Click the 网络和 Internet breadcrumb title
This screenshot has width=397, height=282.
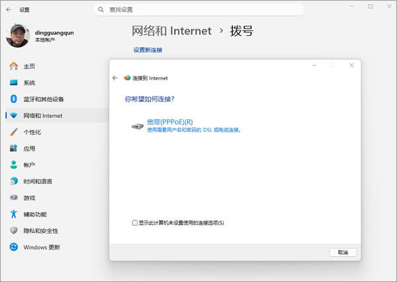click(x=172, y=31)
